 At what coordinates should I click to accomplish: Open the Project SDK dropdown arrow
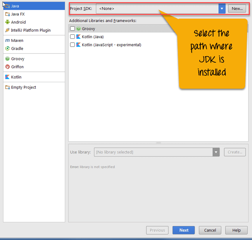(x=222, y=9)
